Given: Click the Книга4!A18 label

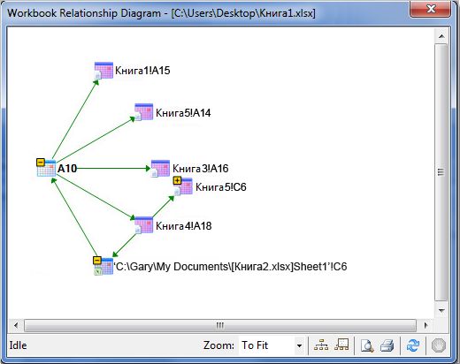Looking at the screenshot, I should click(x=184, y=226).
